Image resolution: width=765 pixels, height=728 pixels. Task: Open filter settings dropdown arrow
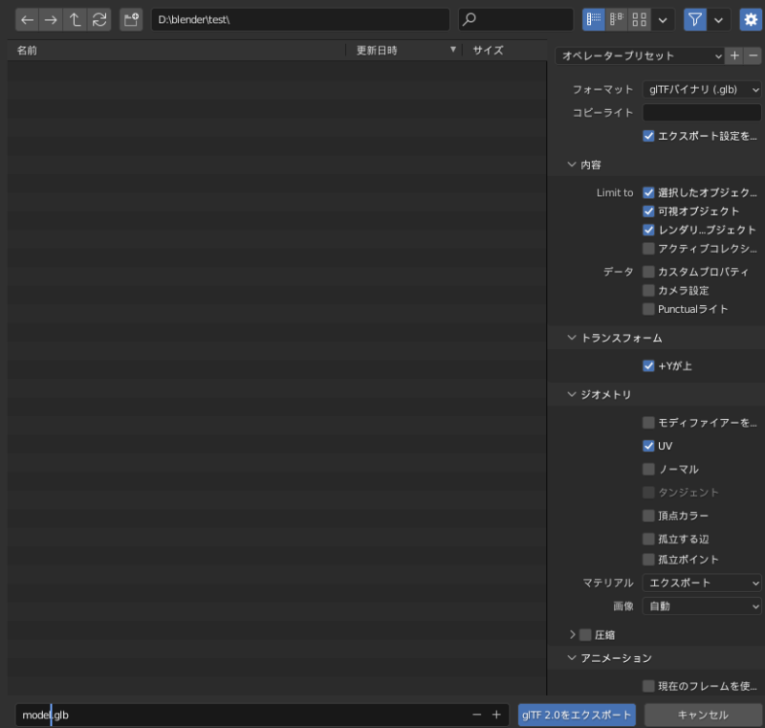click(719, 20)
